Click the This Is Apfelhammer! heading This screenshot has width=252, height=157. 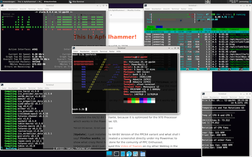106,37
